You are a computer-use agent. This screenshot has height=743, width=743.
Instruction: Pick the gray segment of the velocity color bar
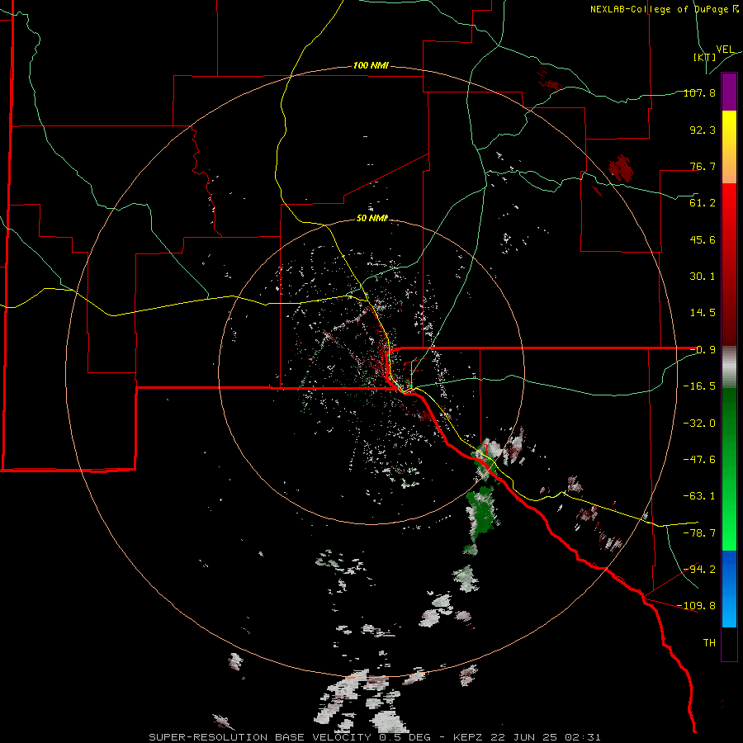(729, 367)
